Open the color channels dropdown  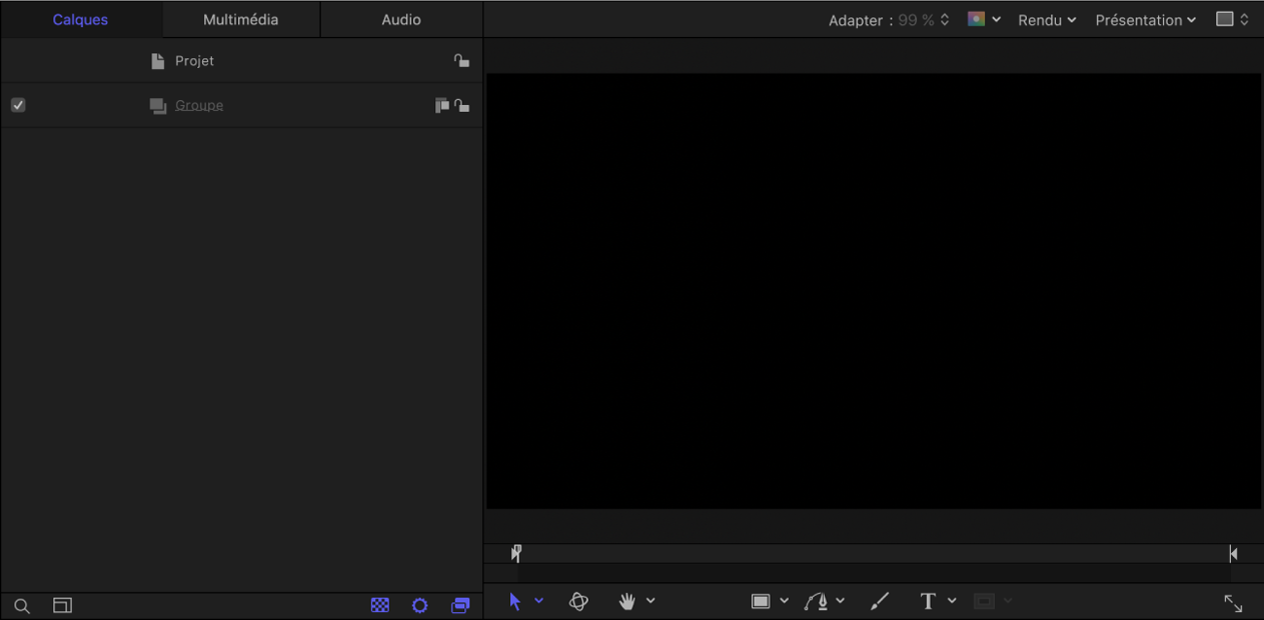[x=984, y=19]
